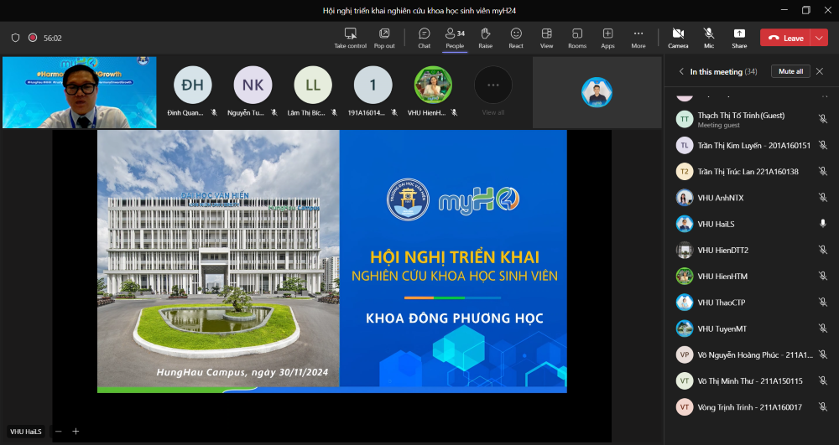The height and width of the screenshot is (445, 839).
Task: Click the Take control icon
Action: [351, 34]
